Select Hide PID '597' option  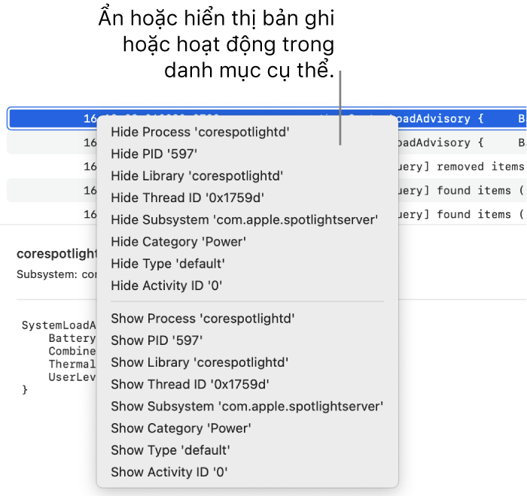(154, 154)
